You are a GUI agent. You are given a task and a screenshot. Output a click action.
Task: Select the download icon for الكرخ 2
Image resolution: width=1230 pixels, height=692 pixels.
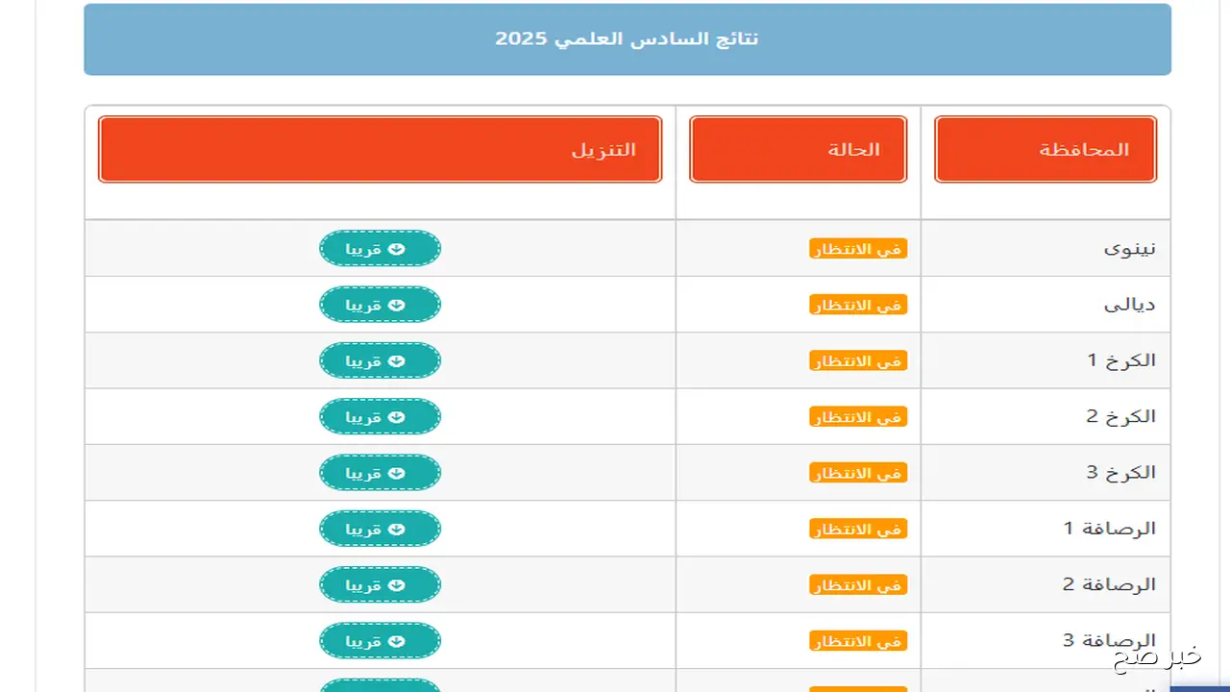click(395, 416)
